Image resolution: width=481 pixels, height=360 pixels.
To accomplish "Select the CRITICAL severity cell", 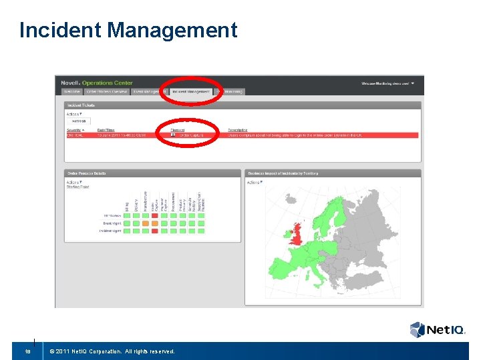I will click(75, 135).
